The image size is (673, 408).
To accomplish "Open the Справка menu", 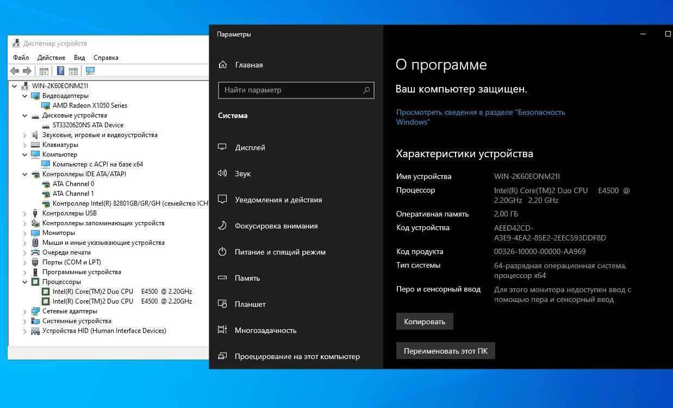I will pyautogui.click(x=106, y=58).
